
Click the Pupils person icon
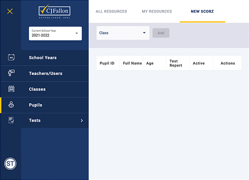11,105
